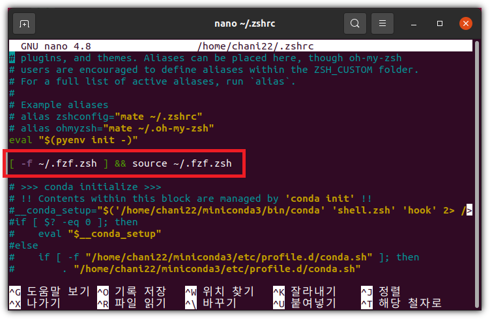Close the nano terminal window
This screenshot has height=319, width=490.
pyautogui.click(x=466, y=23)
